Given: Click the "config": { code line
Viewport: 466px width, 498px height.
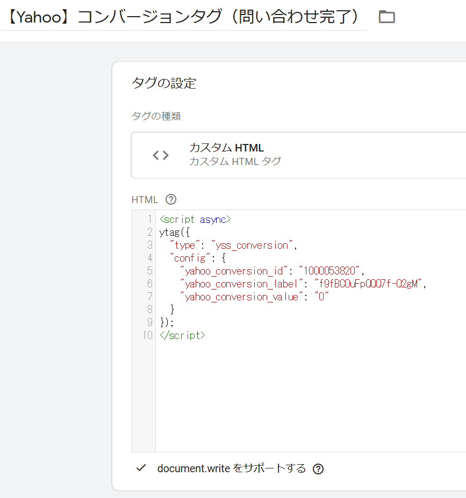Looking at the screenshot, I should [198, 258].
